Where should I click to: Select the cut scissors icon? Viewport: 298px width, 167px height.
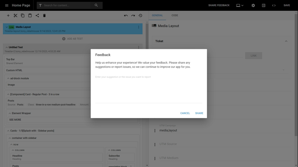click(16, 15)
